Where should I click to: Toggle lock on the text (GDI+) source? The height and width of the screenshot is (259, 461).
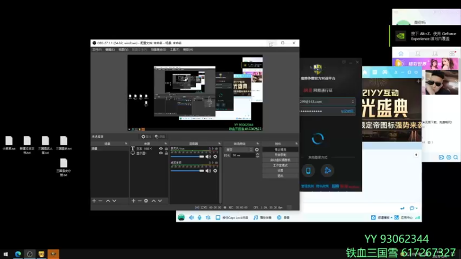166,148
